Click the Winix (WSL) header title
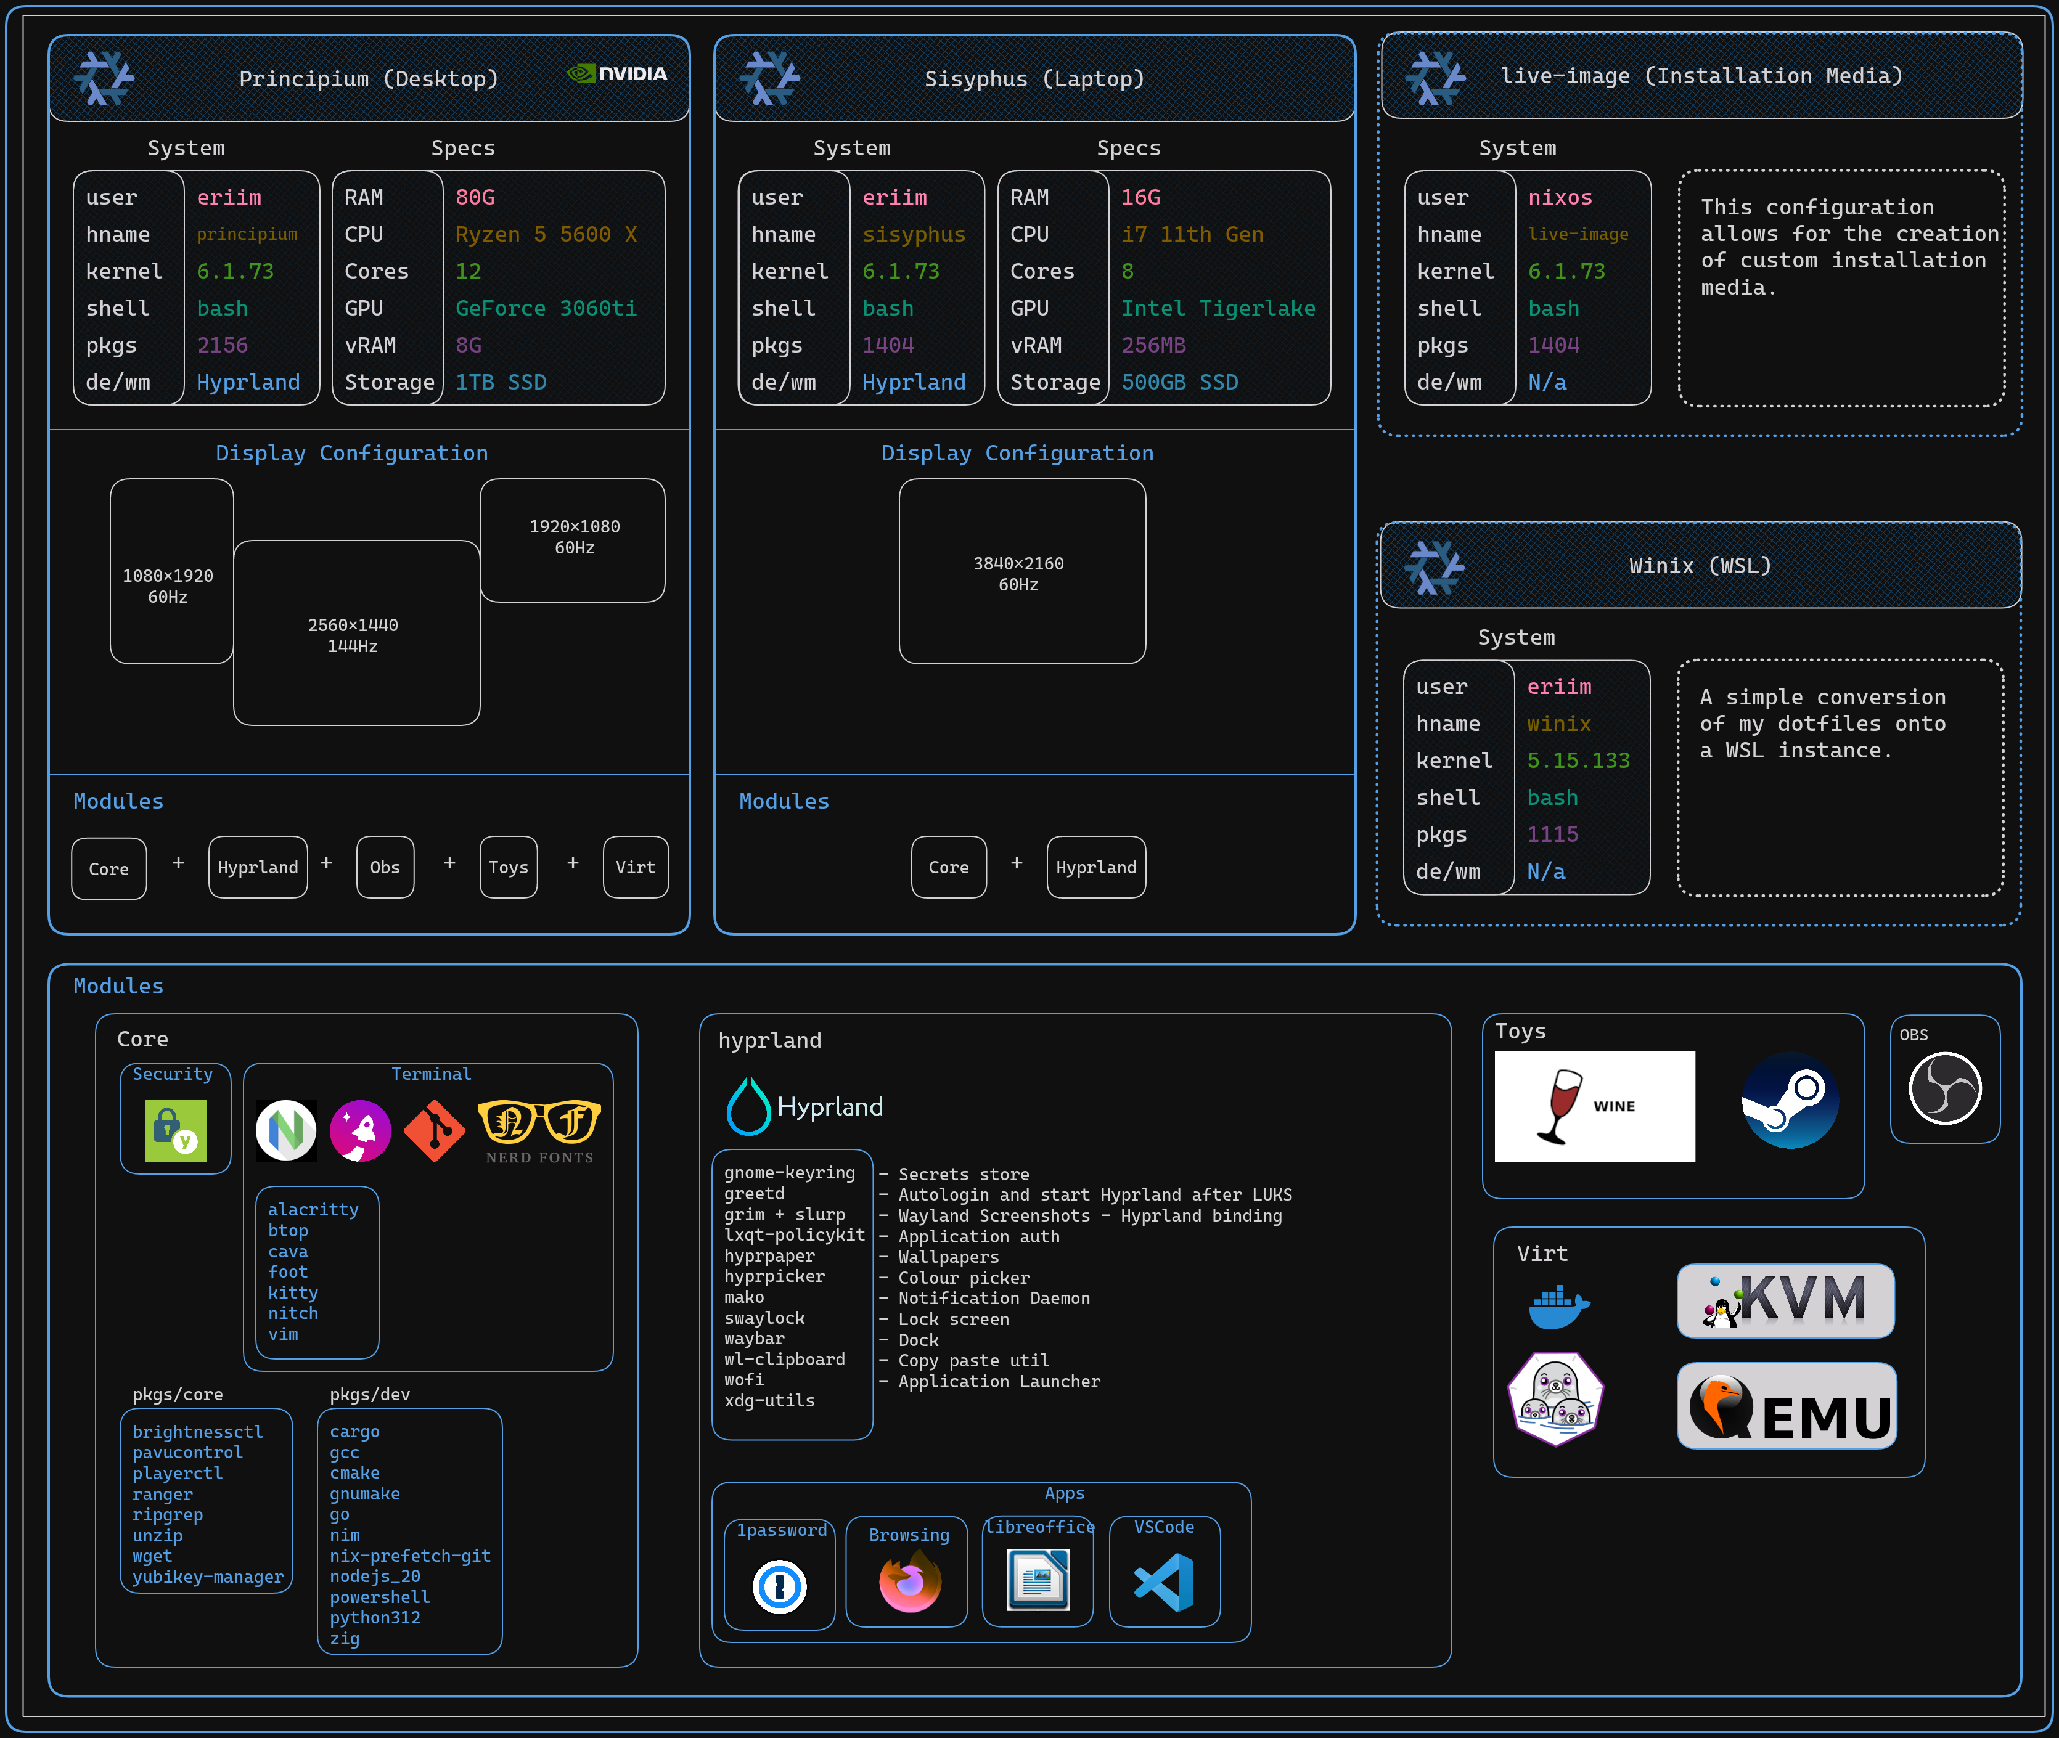The height and width of the screenshot is (1738, 2059). 1699,566
